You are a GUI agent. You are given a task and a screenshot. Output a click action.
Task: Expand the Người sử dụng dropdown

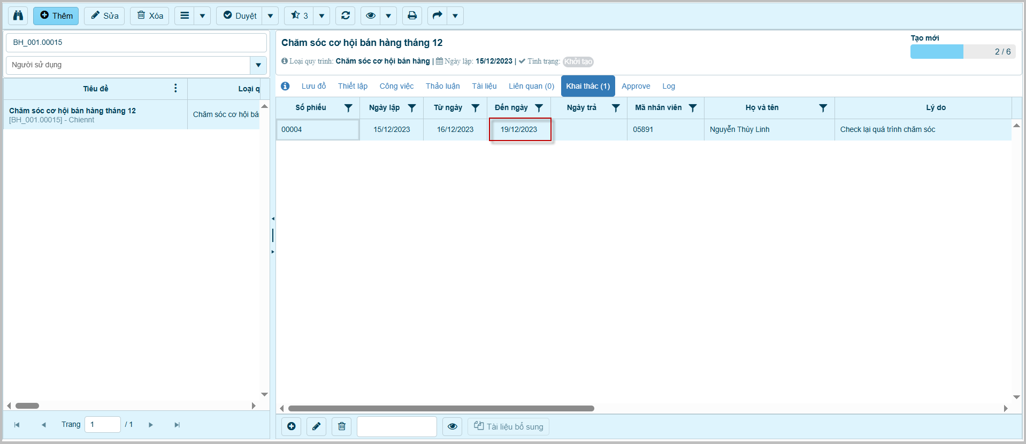coord(258,65)
